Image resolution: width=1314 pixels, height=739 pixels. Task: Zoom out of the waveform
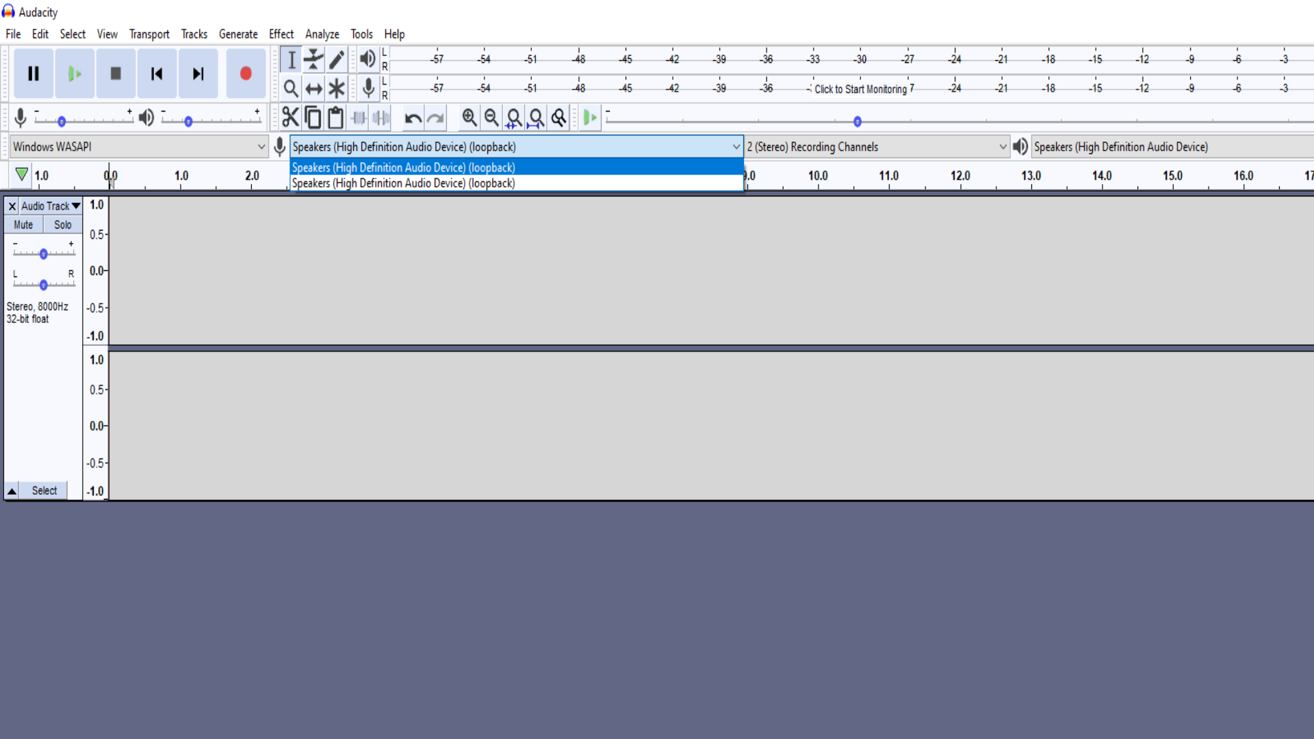491,118
